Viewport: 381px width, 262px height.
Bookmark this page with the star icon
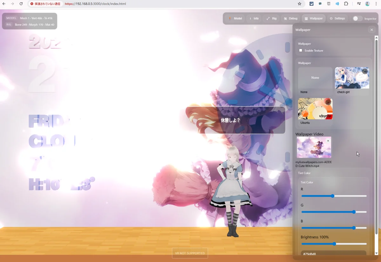click(299, 4)
